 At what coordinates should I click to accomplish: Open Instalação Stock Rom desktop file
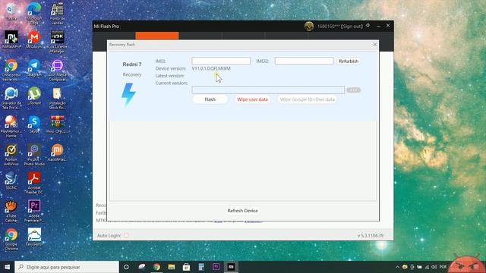point(58,98)
